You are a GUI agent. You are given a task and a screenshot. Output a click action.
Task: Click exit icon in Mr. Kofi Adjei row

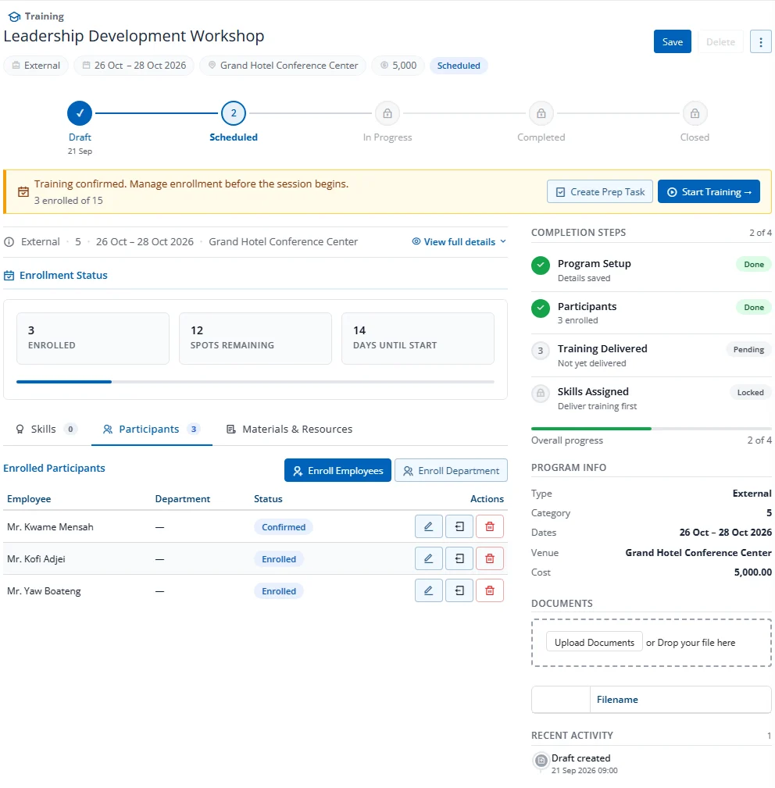click(x=459, y=559)
